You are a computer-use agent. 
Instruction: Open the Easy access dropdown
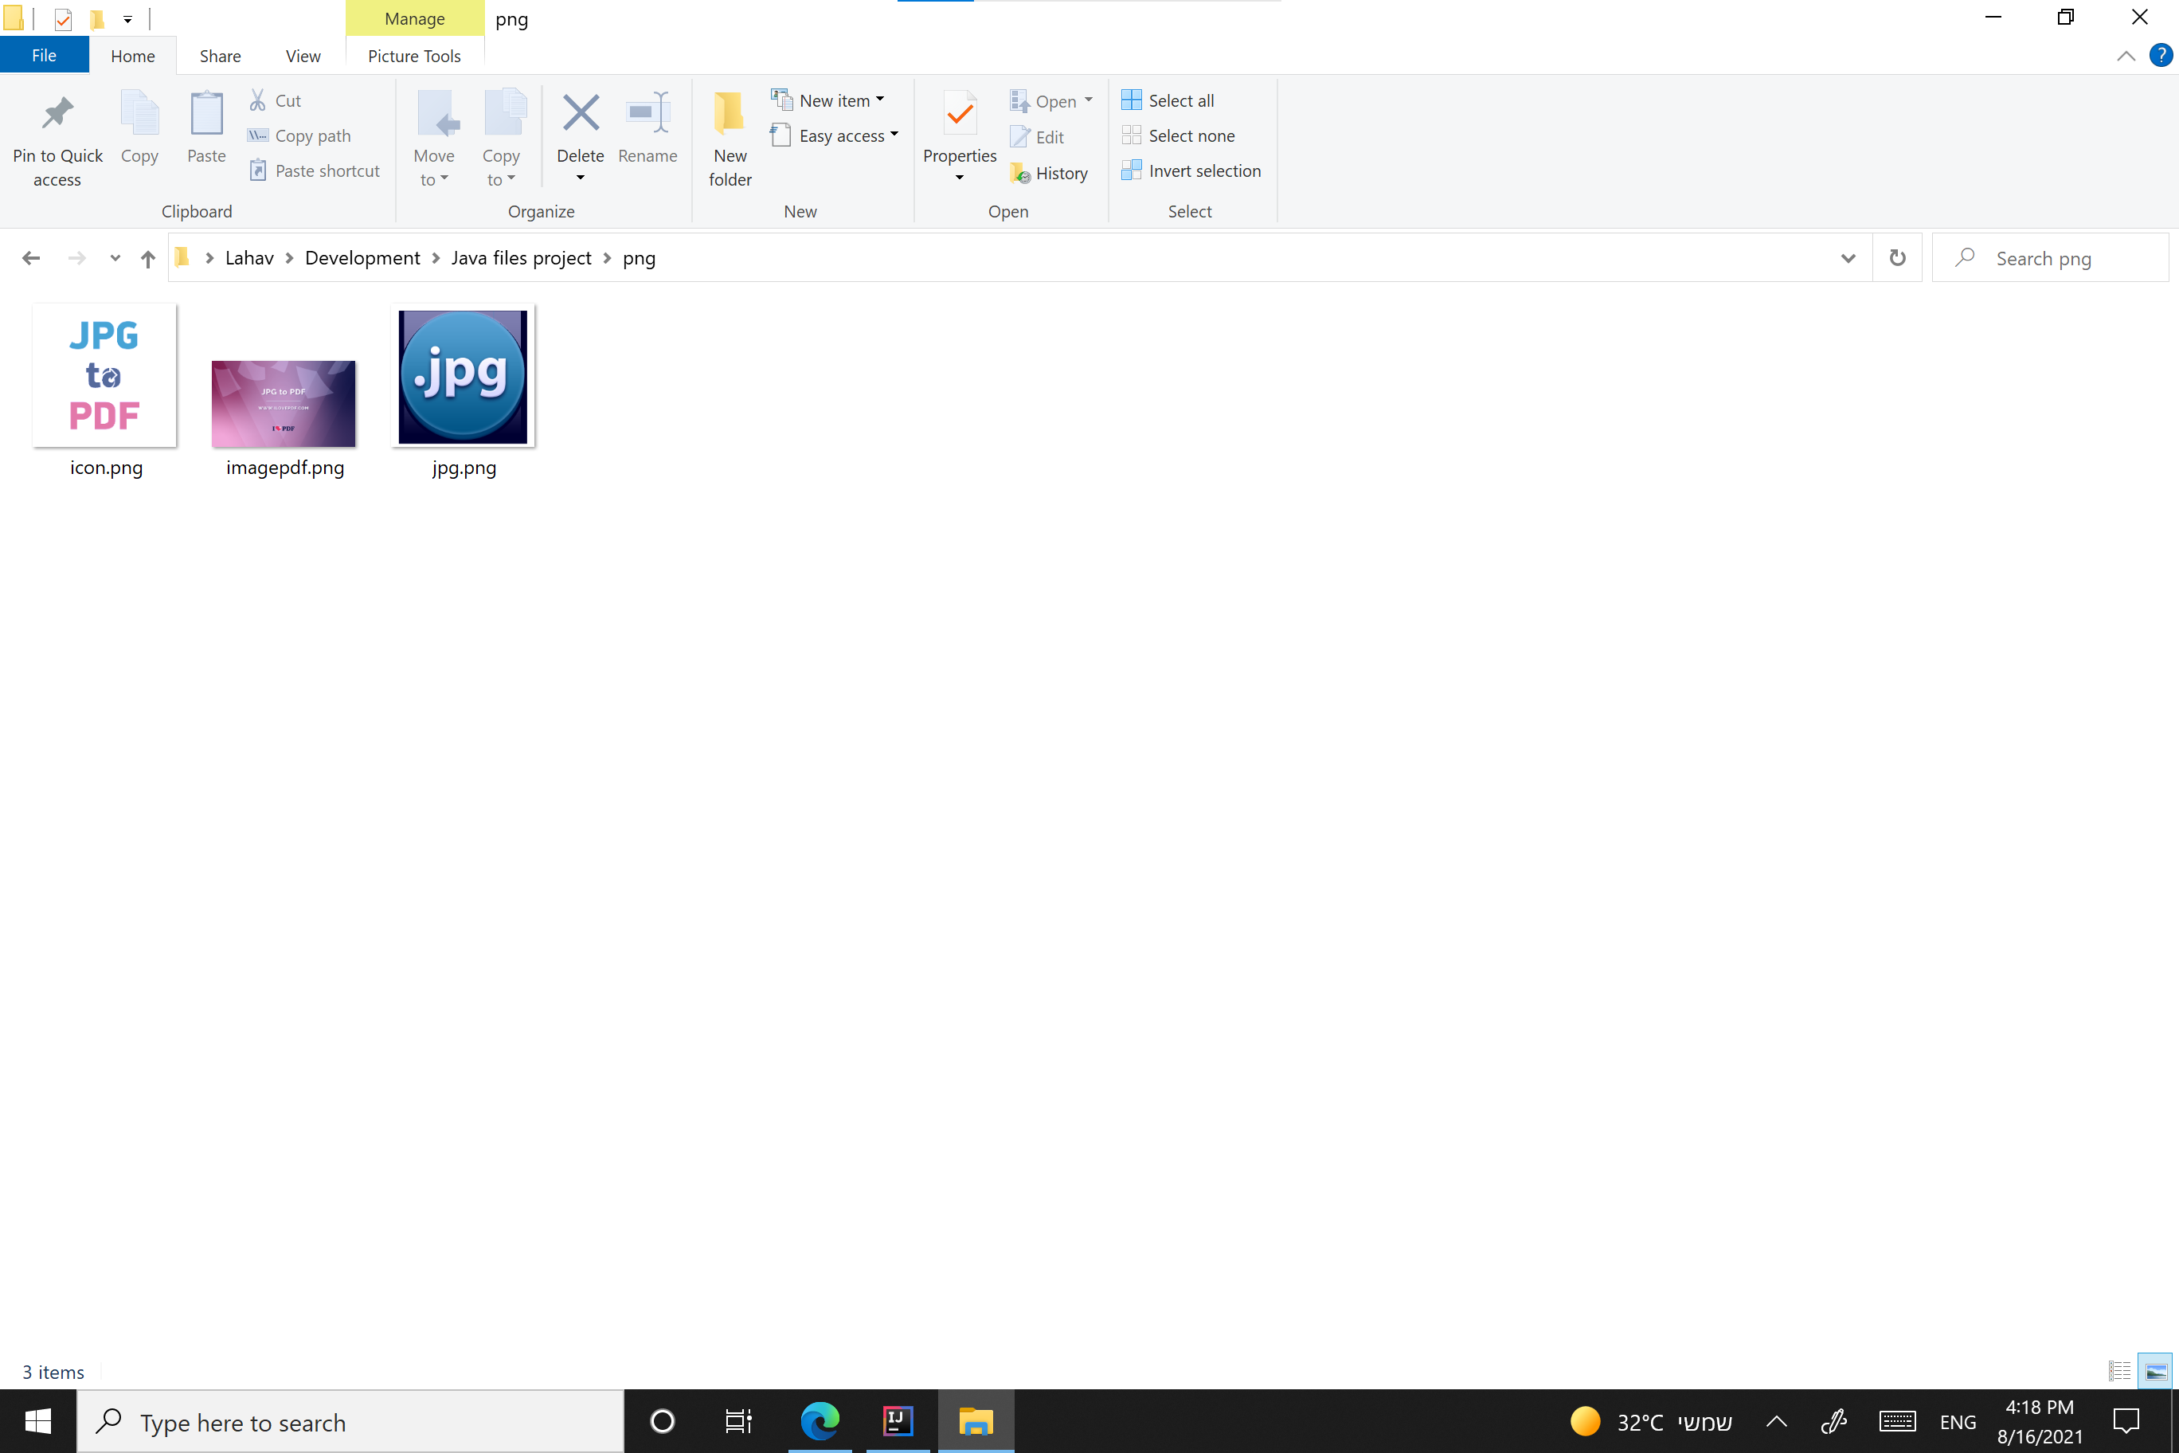click(x=894, y=135)
